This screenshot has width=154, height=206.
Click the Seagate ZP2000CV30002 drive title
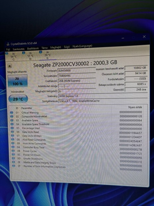[x=75, y=64]
